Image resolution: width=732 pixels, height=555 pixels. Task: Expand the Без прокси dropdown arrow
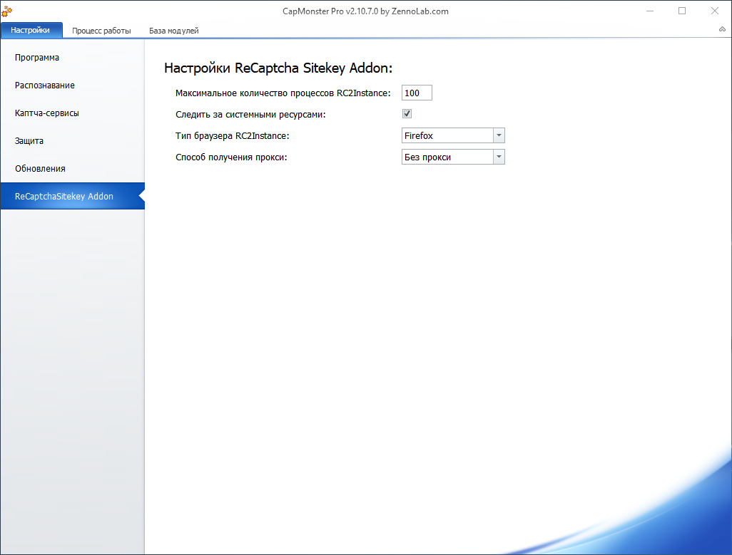(x=499, y=157)
